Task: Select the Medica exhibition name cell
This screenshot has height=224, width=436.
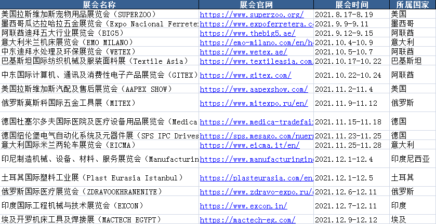Action: click(99, 121)
